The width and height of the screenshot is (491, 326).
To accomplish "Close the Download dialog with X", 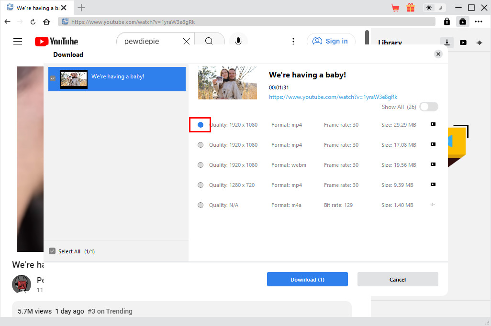I will click(x=438, y=54).
